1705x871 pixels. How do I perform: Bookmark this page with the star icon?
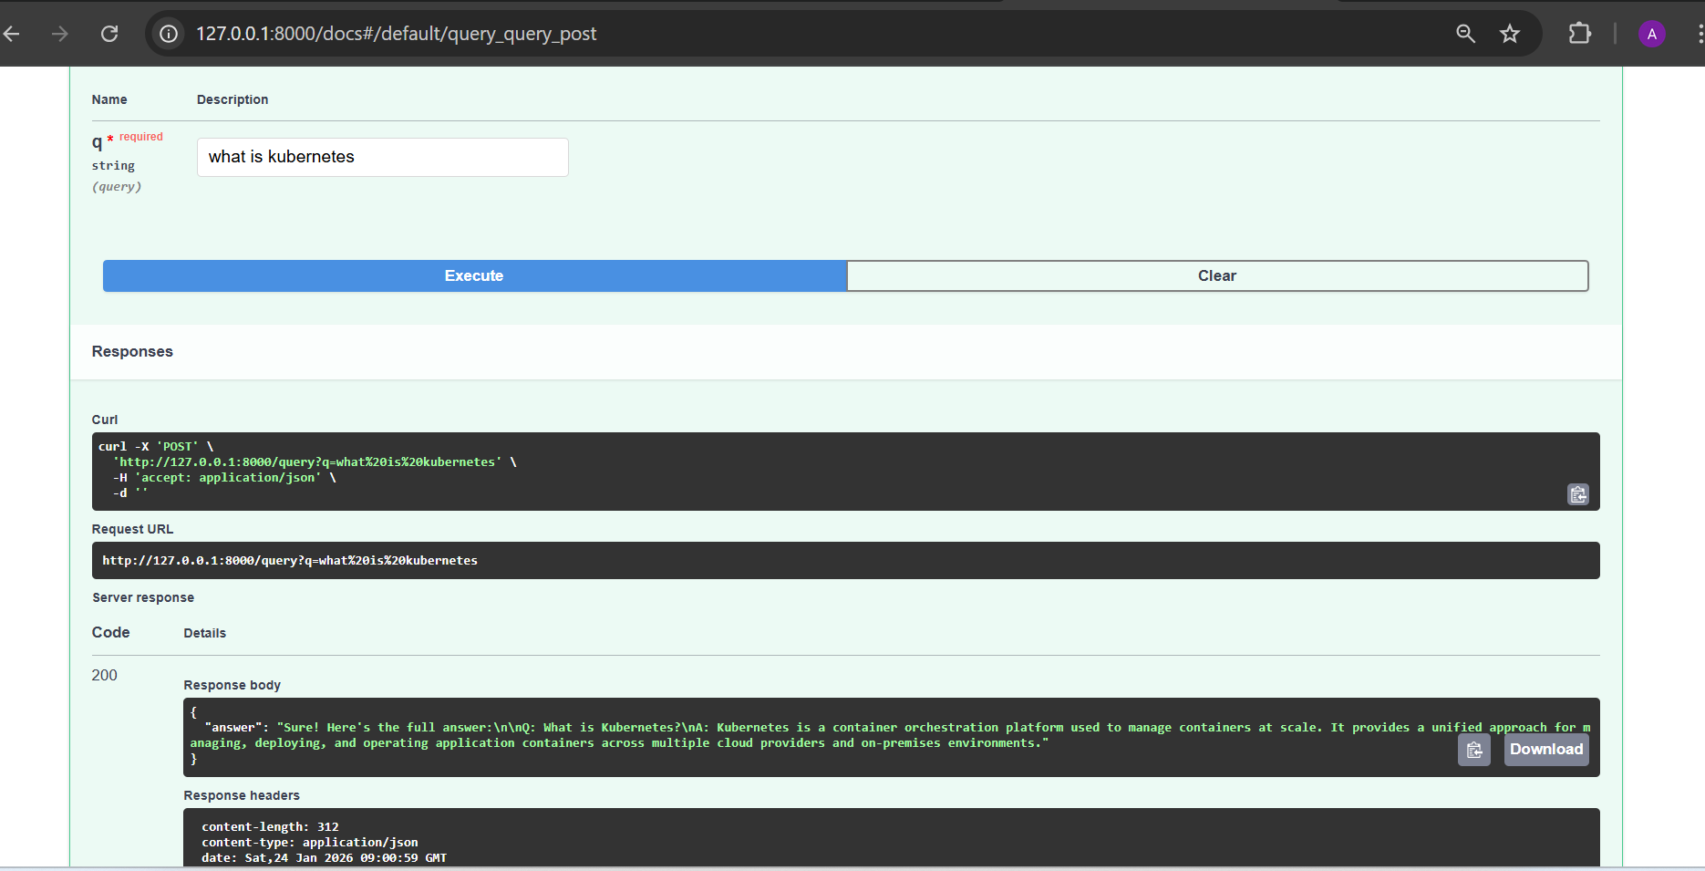(1510, 34)
